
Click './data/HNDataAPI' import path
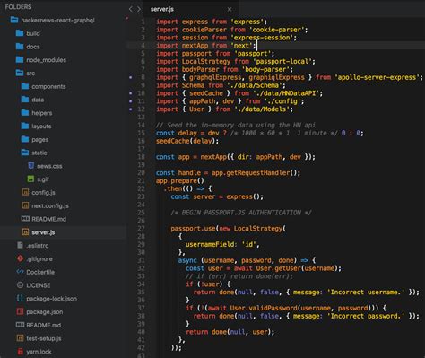click(286, 93)
